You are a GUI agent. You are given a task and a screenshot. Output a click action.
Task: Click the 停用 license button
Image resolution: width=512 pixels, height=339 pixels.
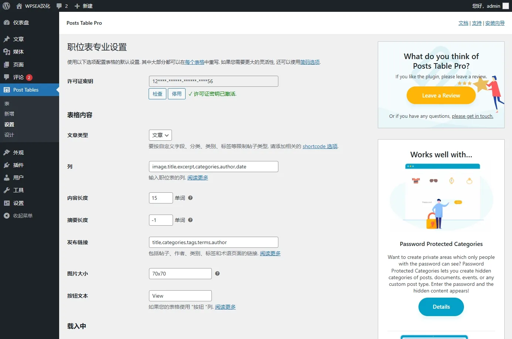[x=177, y=94]
